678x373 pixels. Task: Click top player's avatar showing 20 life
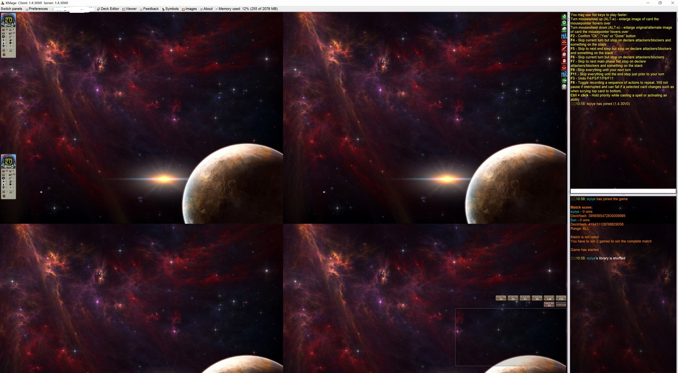click(8, 20)
